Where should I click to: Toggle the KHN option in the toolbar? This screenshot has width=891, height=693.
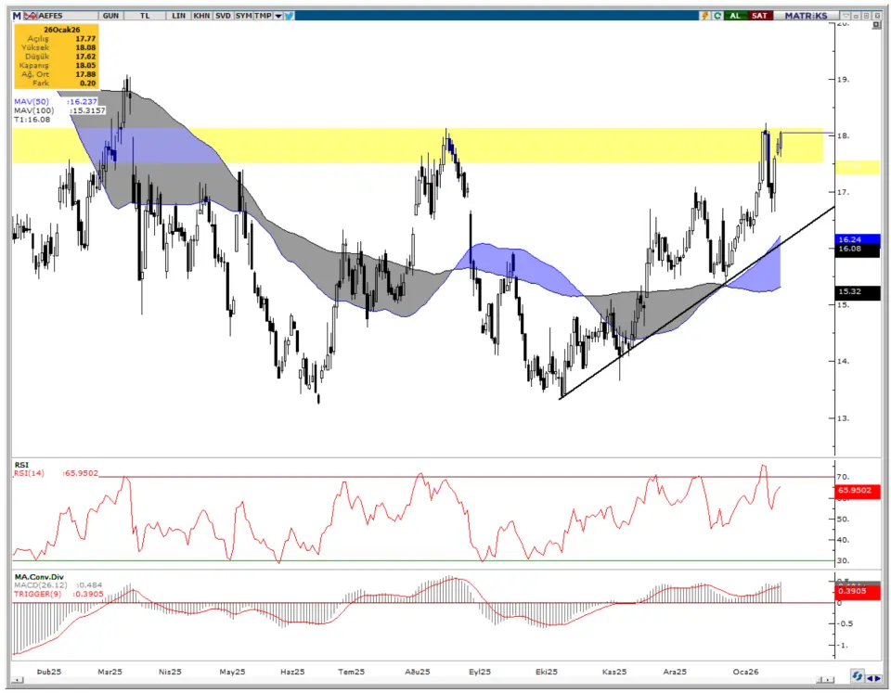point(201,16)
